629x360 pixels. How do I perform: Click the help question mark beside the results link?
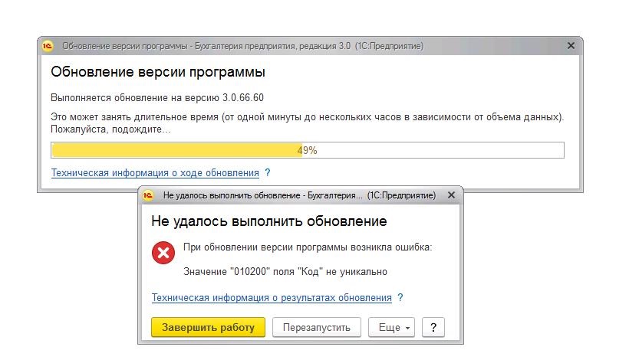[x=400, y=298]
